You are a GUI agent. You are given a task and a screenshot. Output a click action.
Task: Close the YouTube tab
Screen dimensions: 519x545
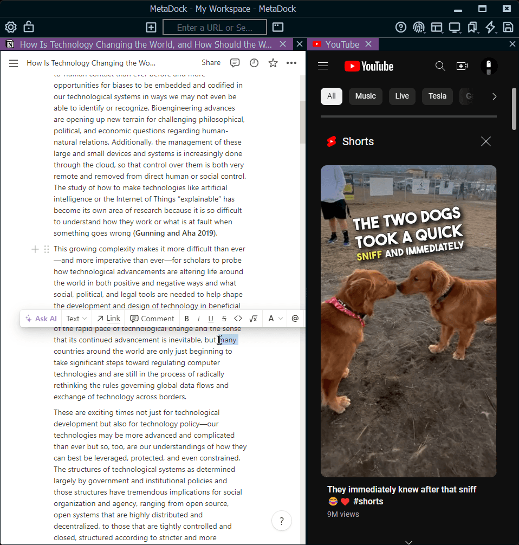tap(369, 44)
